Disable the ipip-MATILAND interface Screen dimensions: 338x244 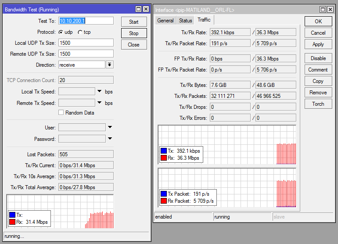point(318,58)
